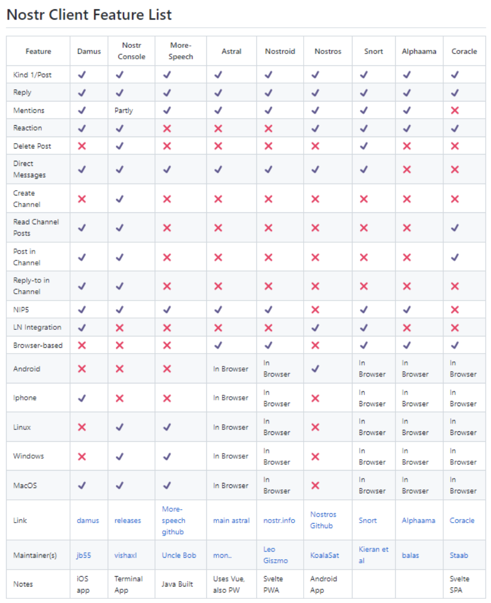Click the Nostr Client Feature List heading
This screenshot has height=603, width=491.
pos(89,15)
